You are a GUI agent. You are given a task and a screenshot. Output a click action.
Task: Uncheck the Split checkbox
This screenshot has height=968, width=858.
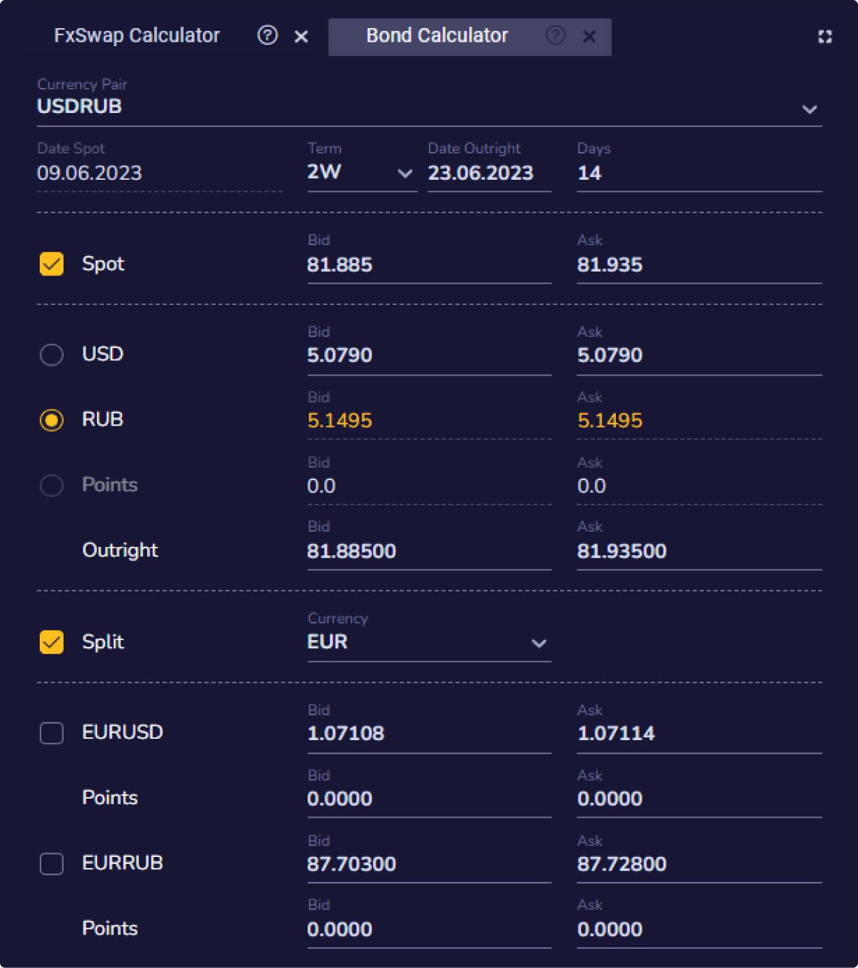click(51, 642)
